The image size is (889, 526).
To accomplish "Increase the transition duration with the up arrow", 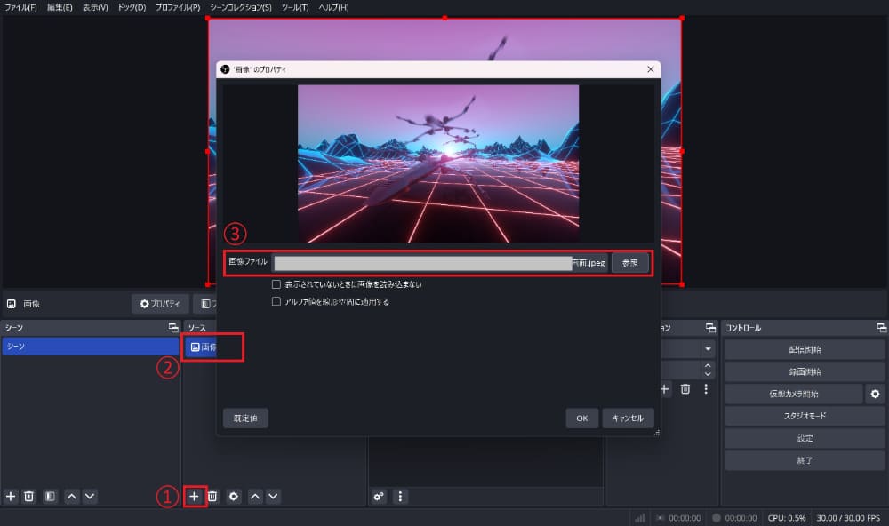I will click(708, 366).
